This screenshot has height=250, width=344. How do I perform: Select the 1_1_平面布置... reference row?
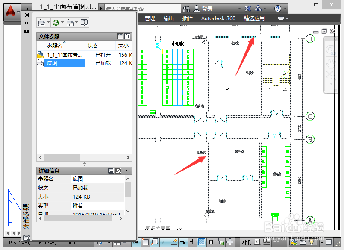coord(84,55)
